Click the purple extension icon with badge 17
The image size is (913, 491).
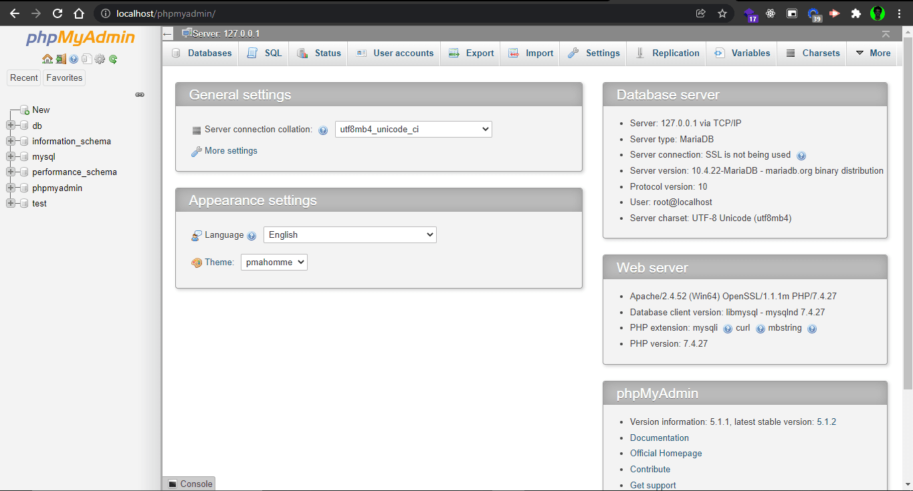750,15
